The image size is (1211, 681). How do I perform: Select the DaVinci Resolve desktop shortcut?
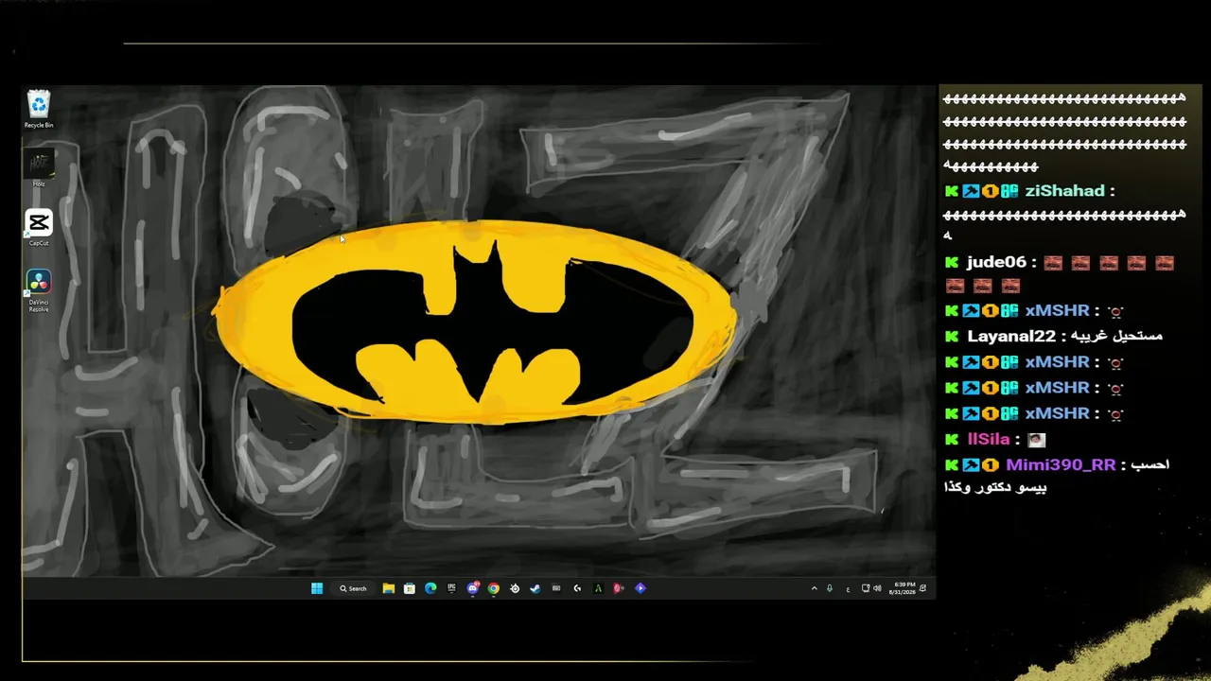39,290
